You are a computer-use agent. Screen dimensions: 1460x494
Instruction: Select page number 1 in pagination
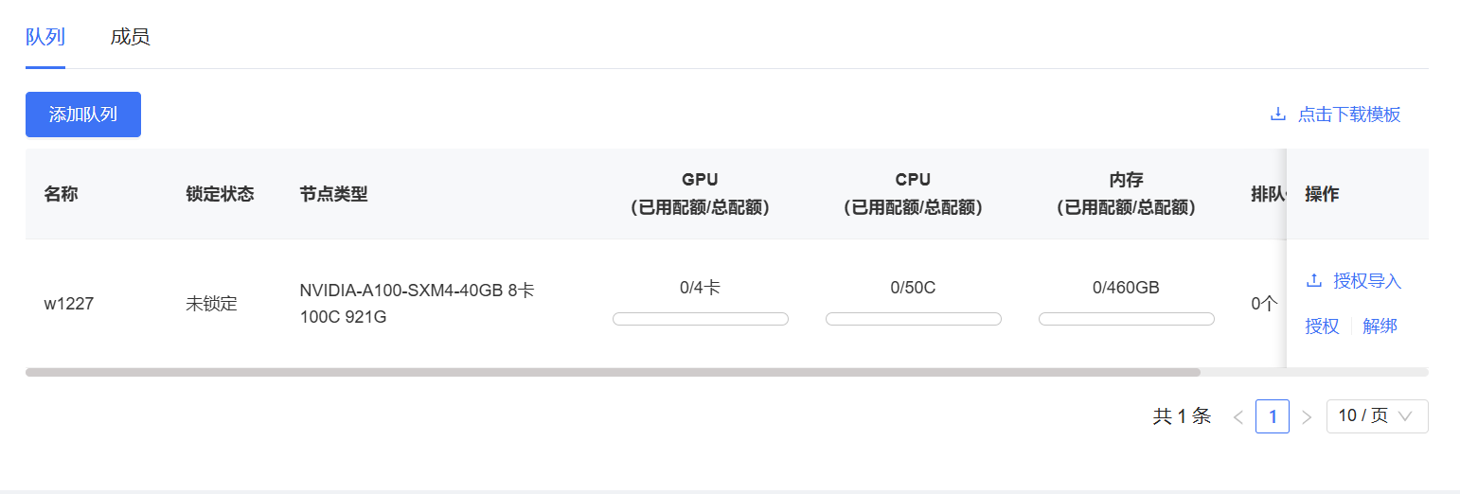[1273, 416]
